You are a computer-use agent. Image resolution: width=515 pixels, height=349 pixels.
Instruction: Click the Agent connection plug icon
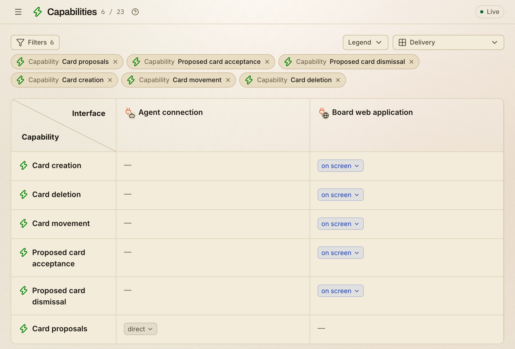(130, 113)
